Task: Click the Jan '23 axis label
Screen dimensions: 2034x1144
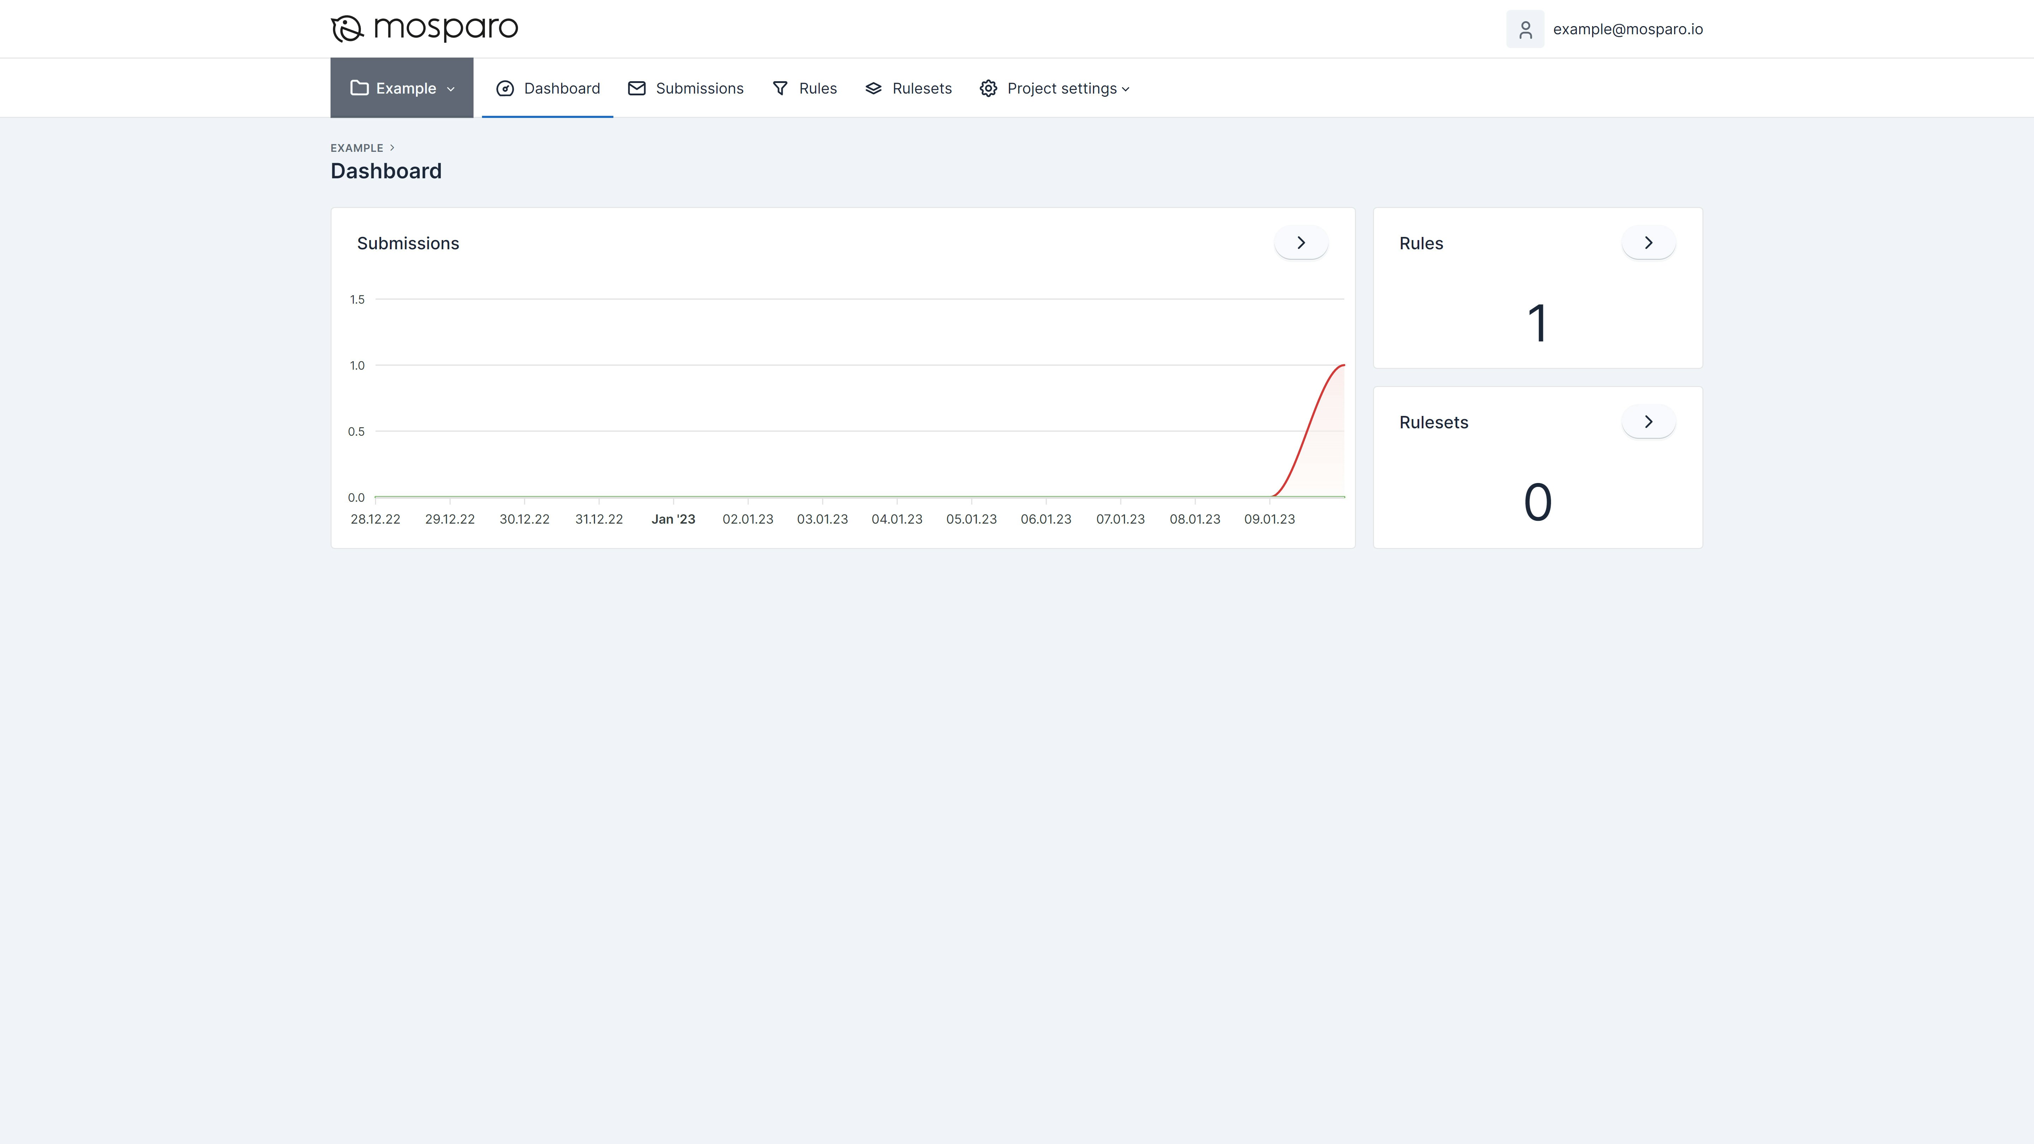Action: pos(673,519)
